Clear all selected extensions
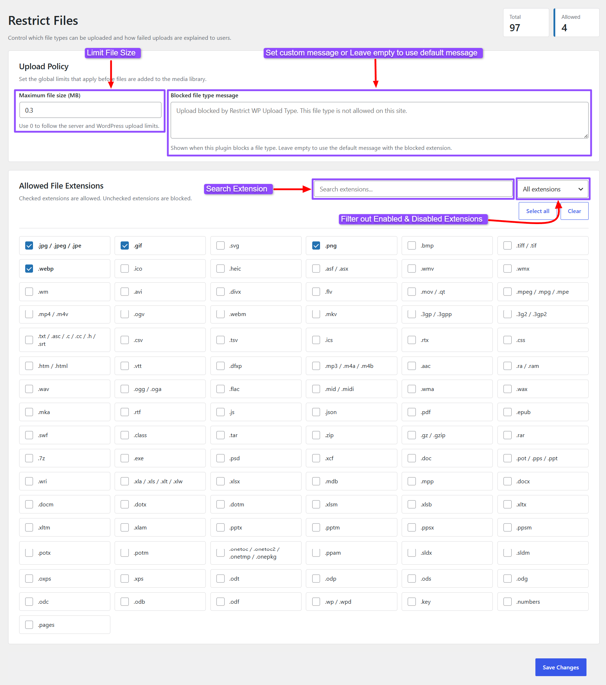 [574, 211]
